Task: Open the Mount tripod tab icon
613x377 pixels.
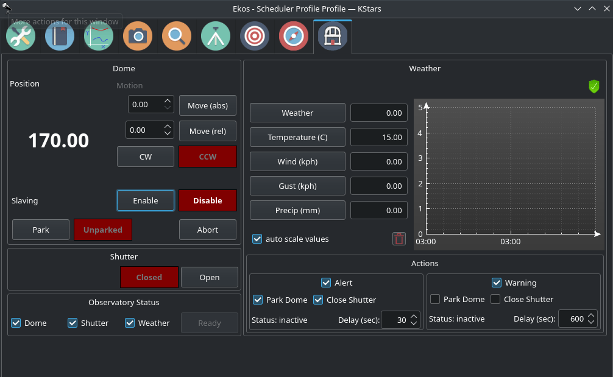Action: [x=216, y=37]
